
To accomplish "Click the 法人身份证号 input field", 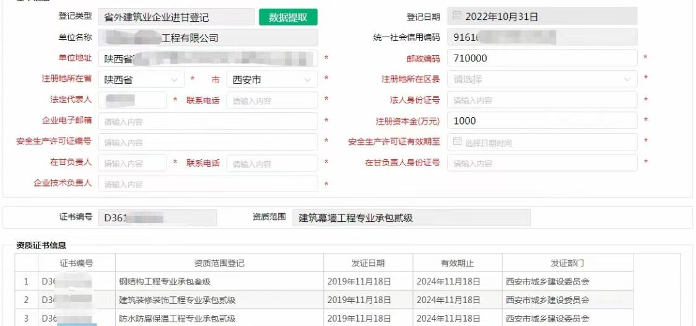I will coord(542,100).
